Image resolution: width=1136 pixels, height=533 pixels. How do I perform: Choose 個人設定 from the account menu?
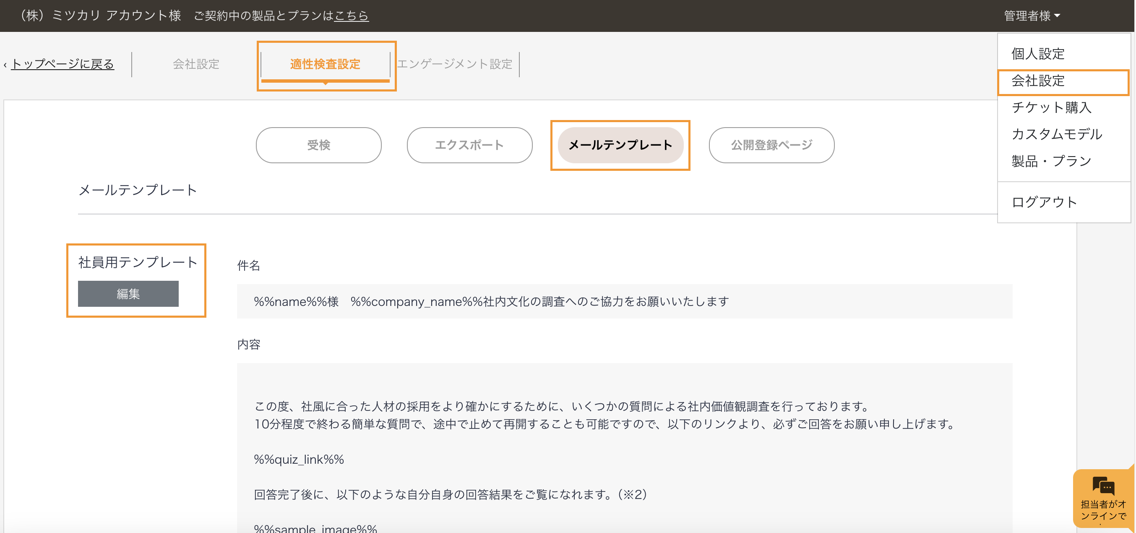1038,54
